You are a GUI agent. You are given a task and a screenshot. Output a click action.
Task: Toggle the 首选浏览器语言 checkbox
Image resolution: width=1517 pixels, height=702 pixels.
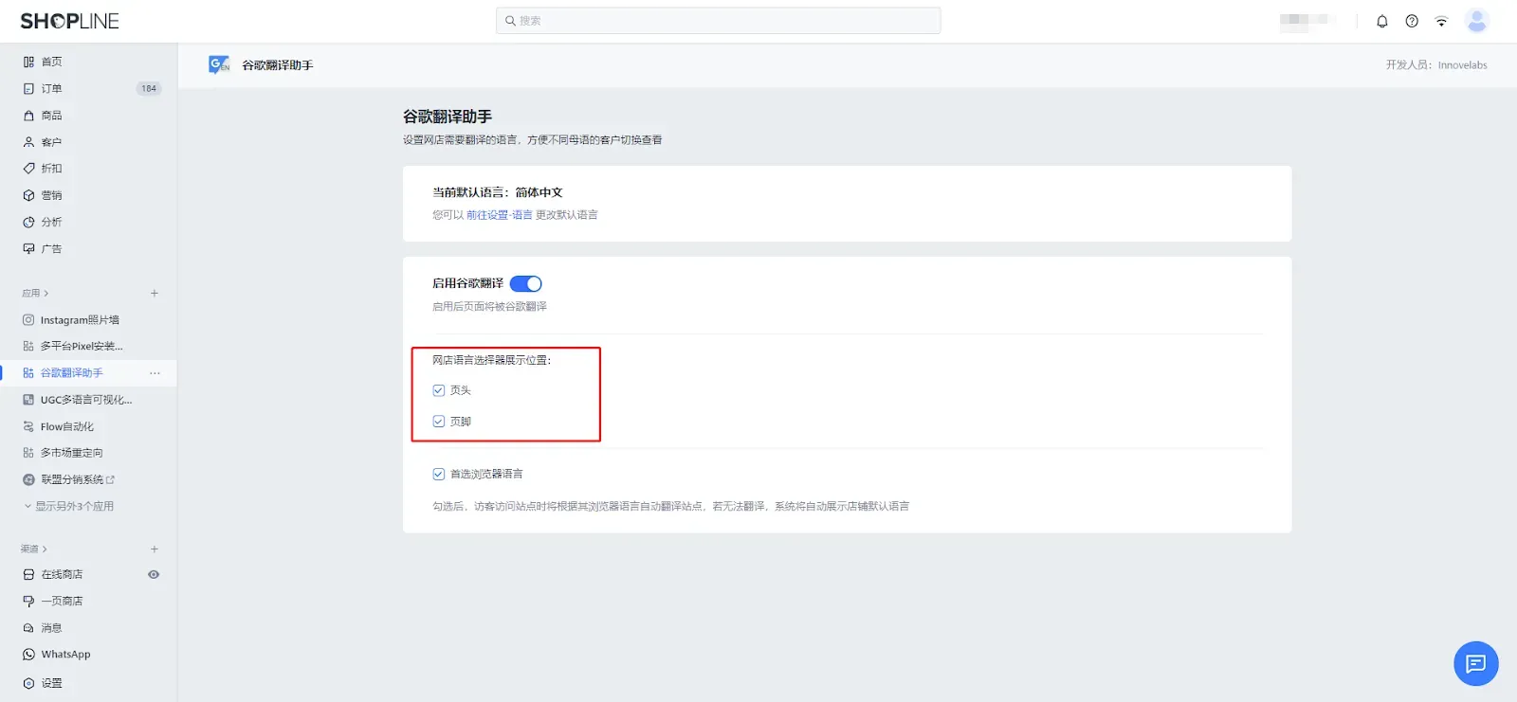tap(439, 474)
